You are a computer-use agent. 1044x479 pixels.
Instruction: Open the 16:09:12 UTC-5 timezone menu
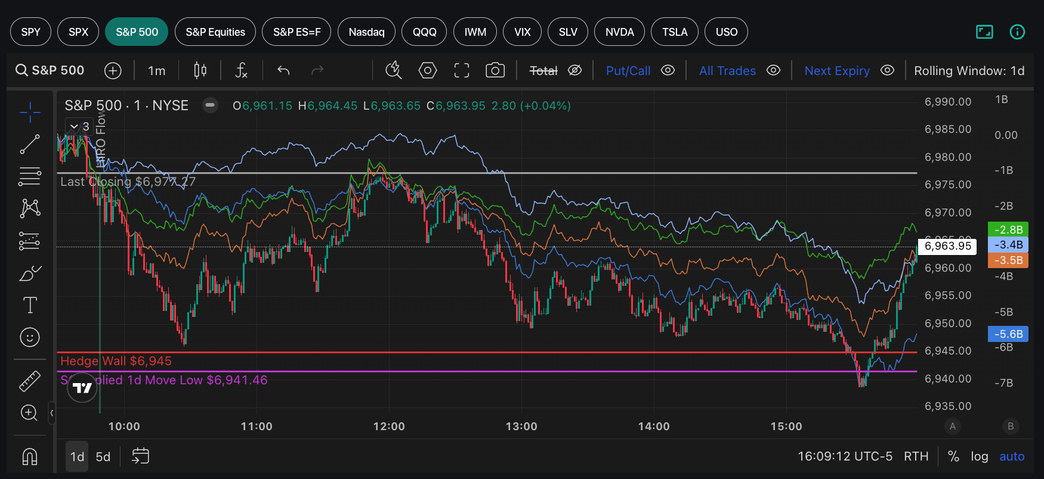[x=845, y=456]
